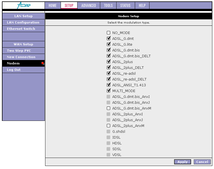
Task: Open the STATUS tab
Action: point(126,6)
